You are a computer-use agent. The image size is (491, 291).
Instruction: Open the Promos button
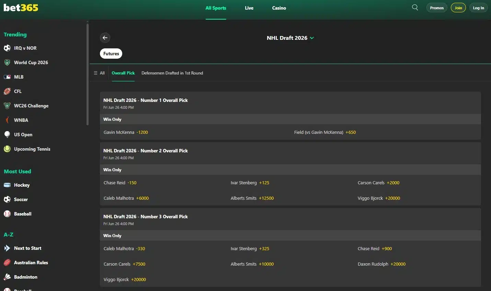(x=437, y=8)
